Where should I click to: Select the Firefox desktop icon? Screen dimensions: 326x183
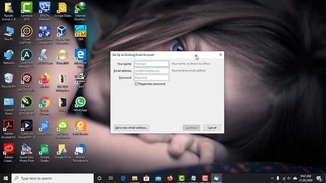point(44,80)
